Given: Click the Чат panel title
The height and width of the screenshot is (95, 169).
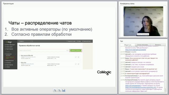Looking at the screenshot, I should tap(121, 41).
